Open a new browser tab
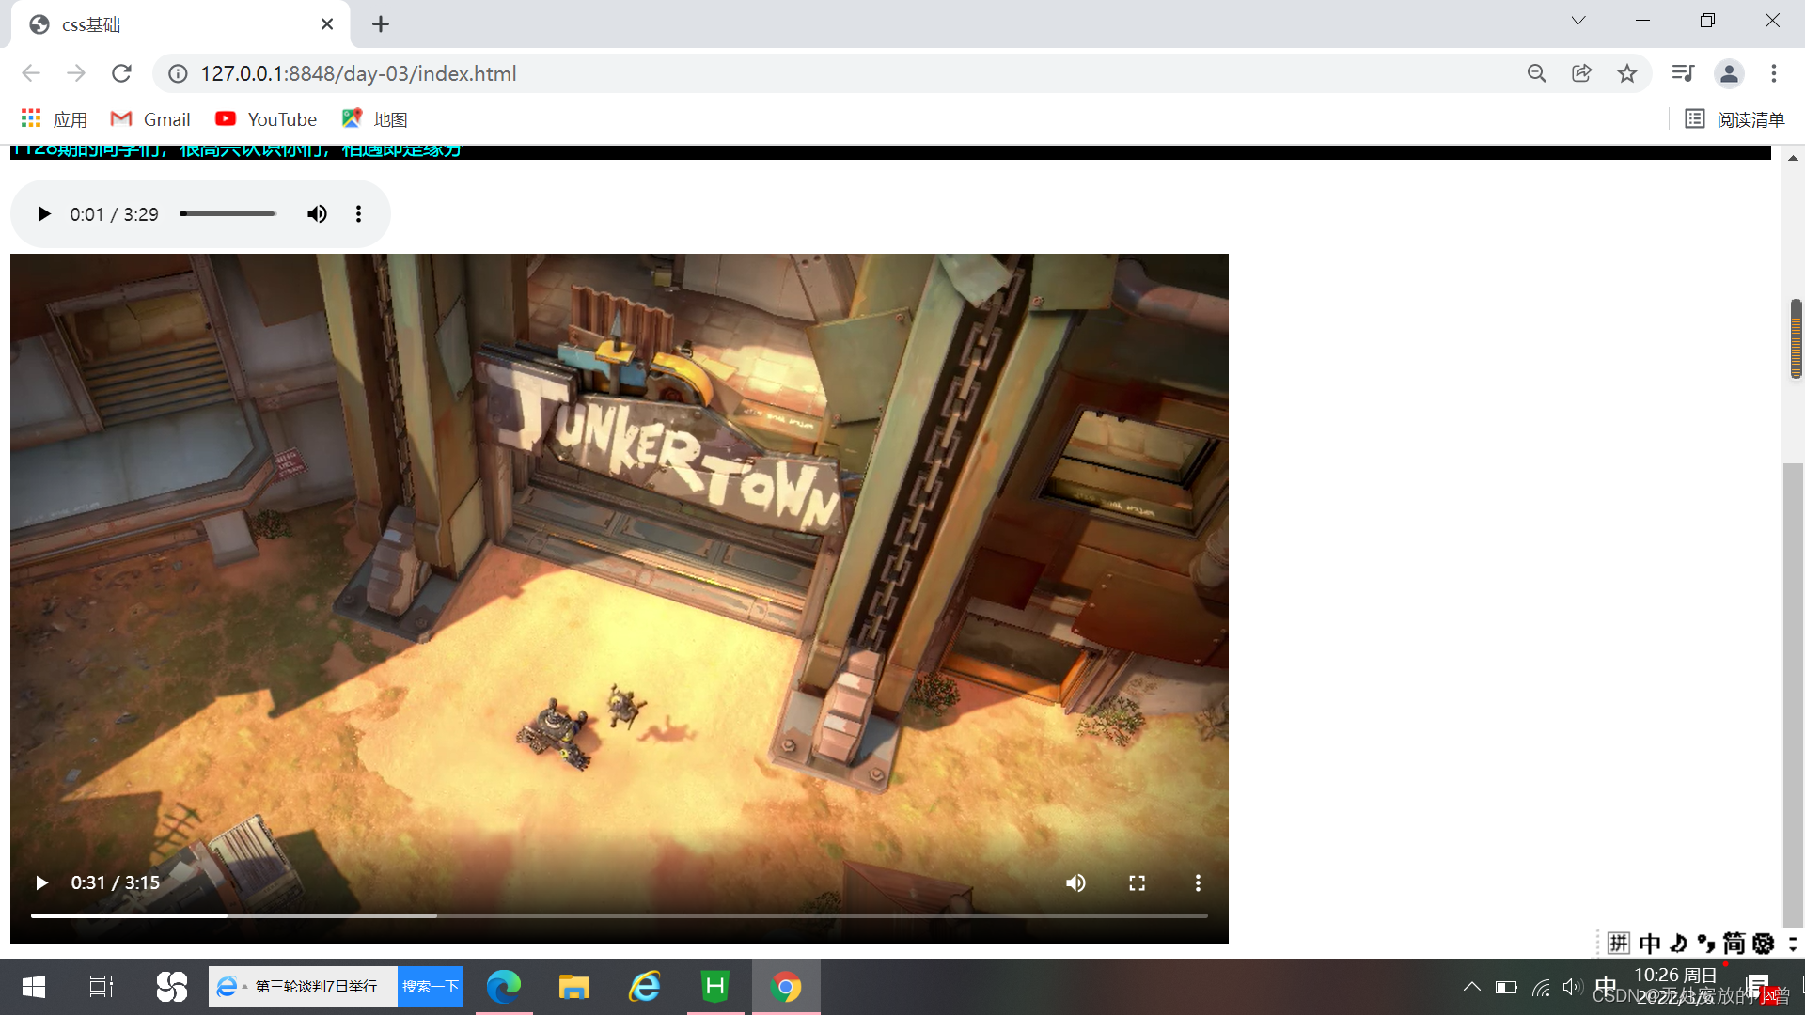Screen dimensions: 1805x1015 [380, 24]
